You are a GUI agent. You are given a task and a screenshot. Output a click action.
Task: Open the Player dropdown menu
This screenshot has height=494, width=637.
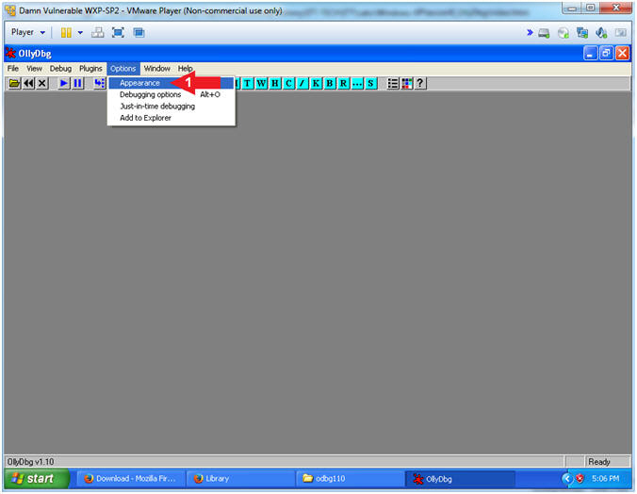[x=28, y=32]
